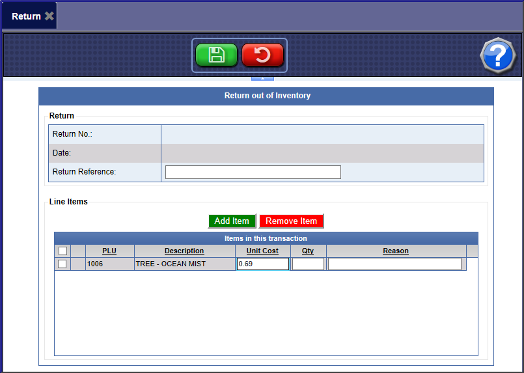Open Help with the question mark icon

click(x=497, y=56)
